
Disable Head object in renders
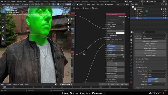tap(166, 16)
